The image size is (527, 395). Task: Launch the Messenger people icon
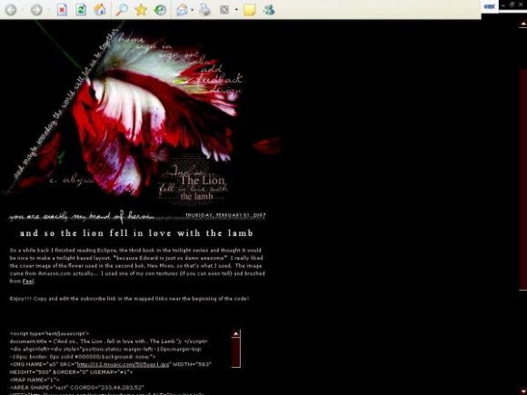[269, 10]
